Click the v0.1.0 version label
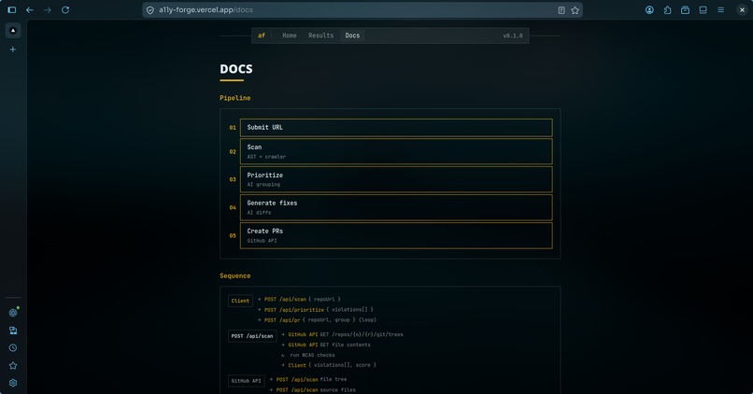753x394 pixels. pyautogui.click(x=513, y=35)
